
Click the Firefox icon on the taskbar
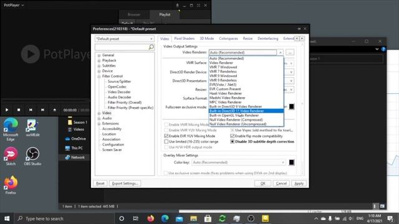[x=150, y=218]
